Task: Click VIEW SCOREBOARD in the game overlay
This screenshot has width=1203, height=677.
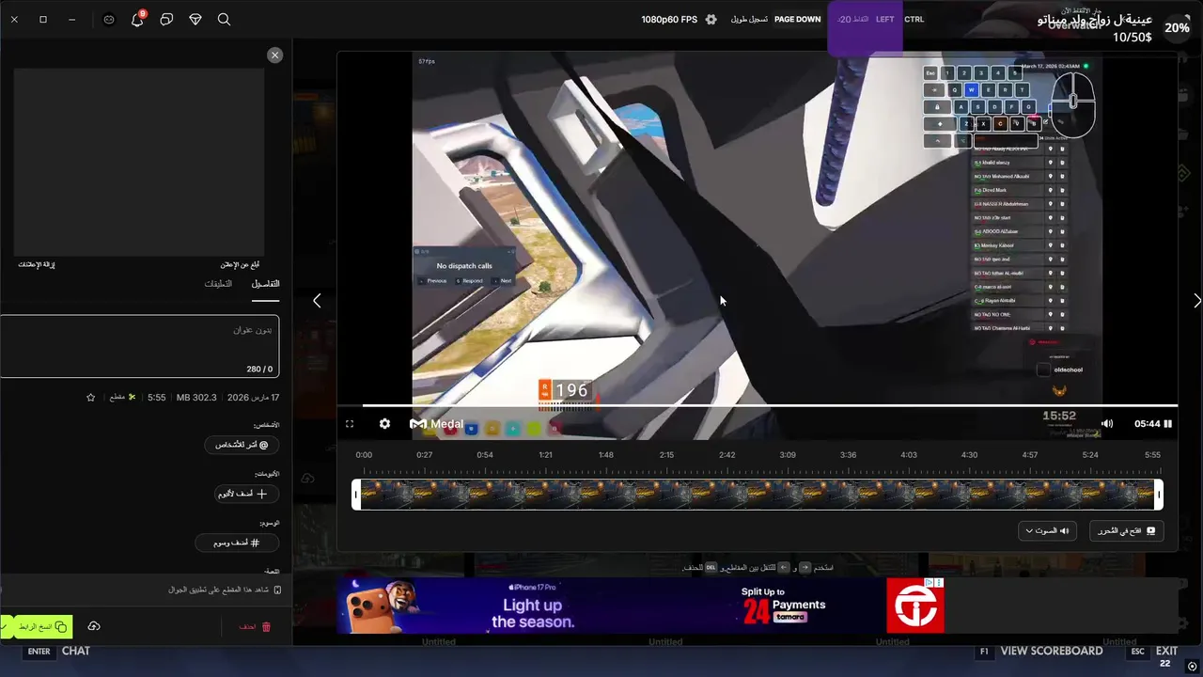Action: [x=1052, y=651]
